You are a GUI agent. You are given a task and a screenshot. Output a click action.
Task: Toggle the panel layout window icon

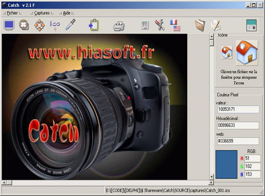pos(251,25)
